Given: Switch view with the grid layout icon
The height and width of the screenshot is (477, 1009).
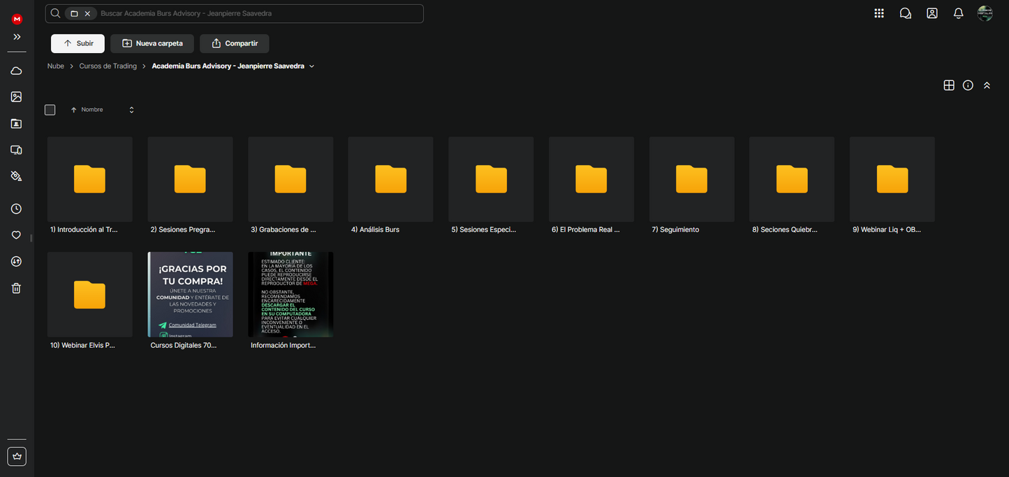Looking at the screenshot, I should (949, 85).
